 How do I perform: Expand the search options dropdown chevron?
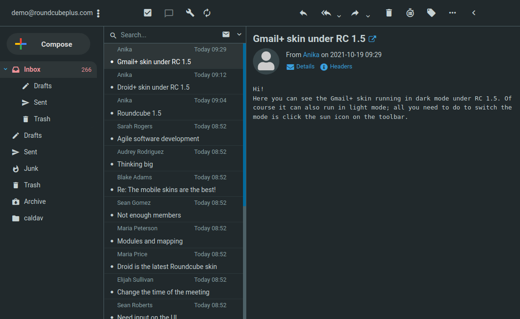pos(239,34)
